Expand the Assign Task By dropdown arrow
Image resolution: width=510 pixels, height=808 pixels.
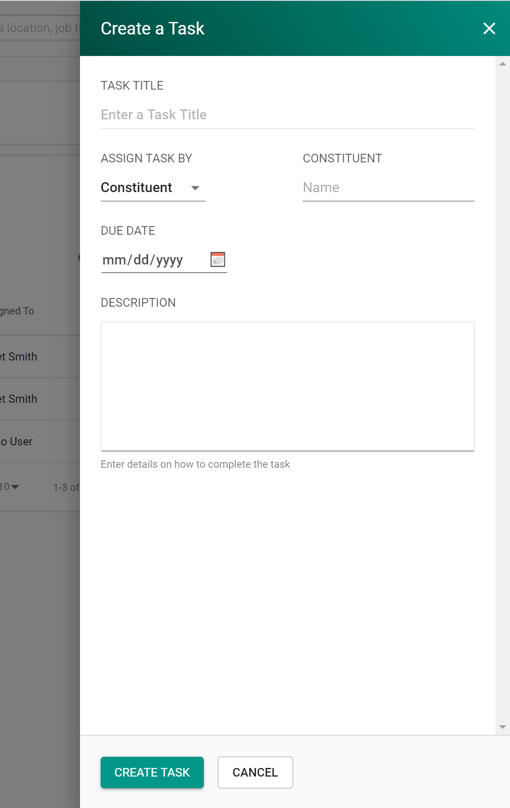(x=195, y=188)
